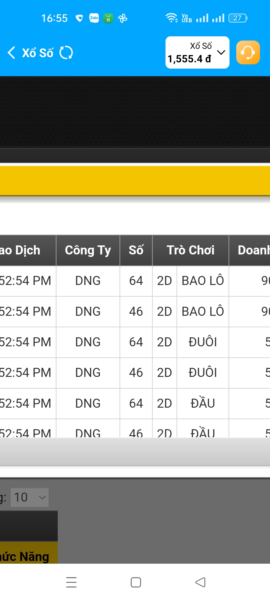The image size is (270, 601).
Task: Open customer support headset icon
Action: [248, 53]
